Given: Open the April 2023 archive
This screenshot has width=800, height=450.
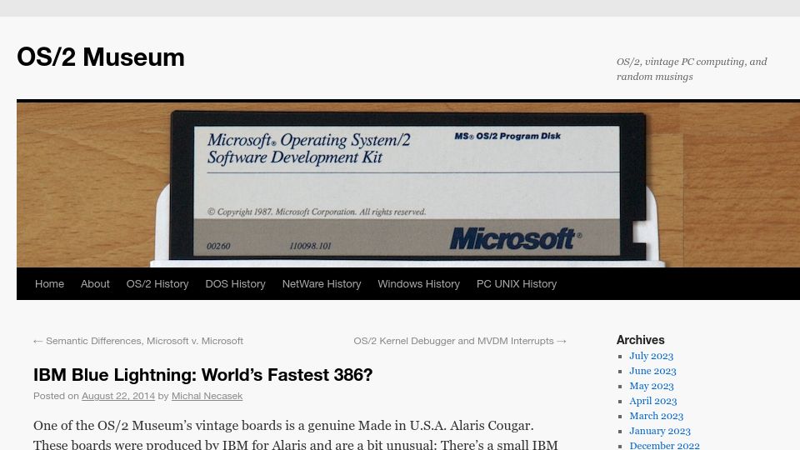Looking at the screenshot, I should 653,401.
